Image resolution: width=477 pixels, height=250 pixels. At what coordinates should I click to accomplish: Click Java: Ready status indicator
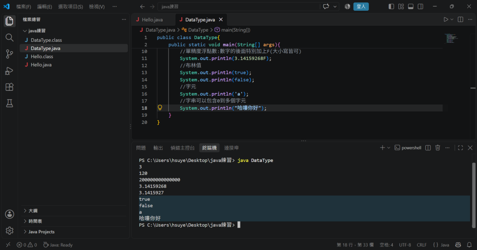point(58,245)
